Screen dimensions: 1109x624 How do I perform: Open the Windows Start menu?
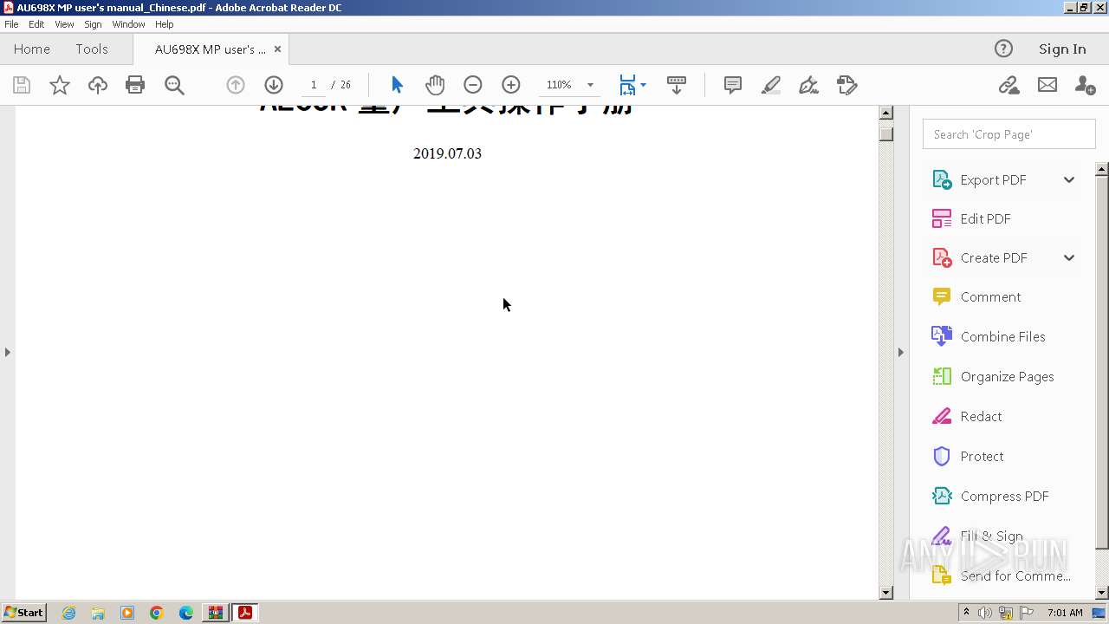click(23, 613)
